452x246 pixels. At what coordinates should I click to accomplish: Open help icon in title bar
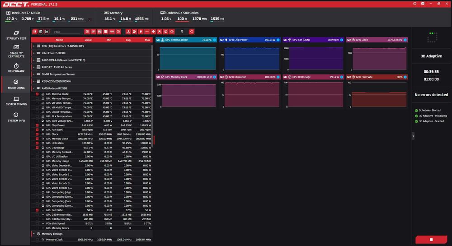[414, 4]
